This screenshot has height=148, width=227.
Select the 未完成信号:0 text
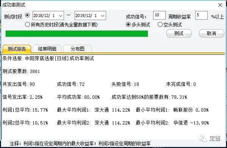pos(181,84)
